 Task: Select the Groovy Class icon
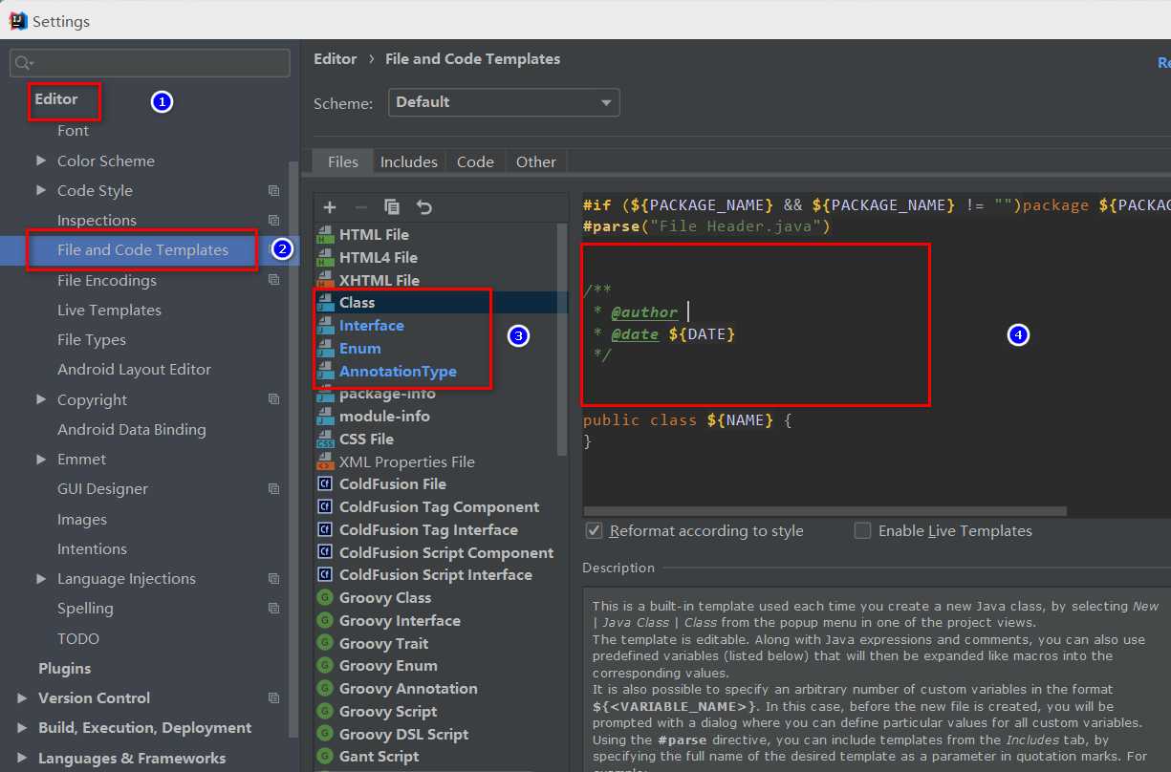click(324, 598)
